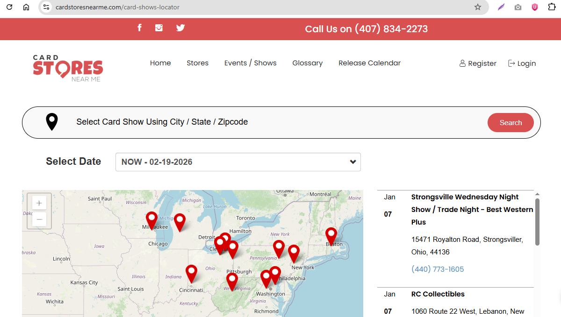Open the Twitter bird icon

tap(180, 28)
